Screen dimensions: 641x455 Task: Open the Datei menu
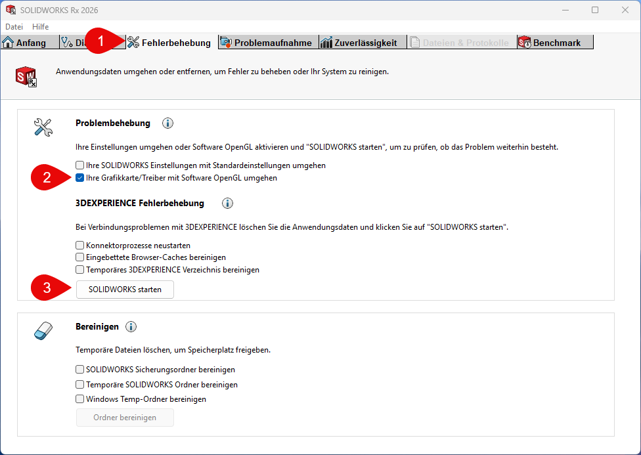click(x=14, y=27)
